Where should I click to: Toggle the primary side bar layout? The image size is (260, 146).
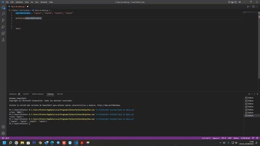(229, 2)
